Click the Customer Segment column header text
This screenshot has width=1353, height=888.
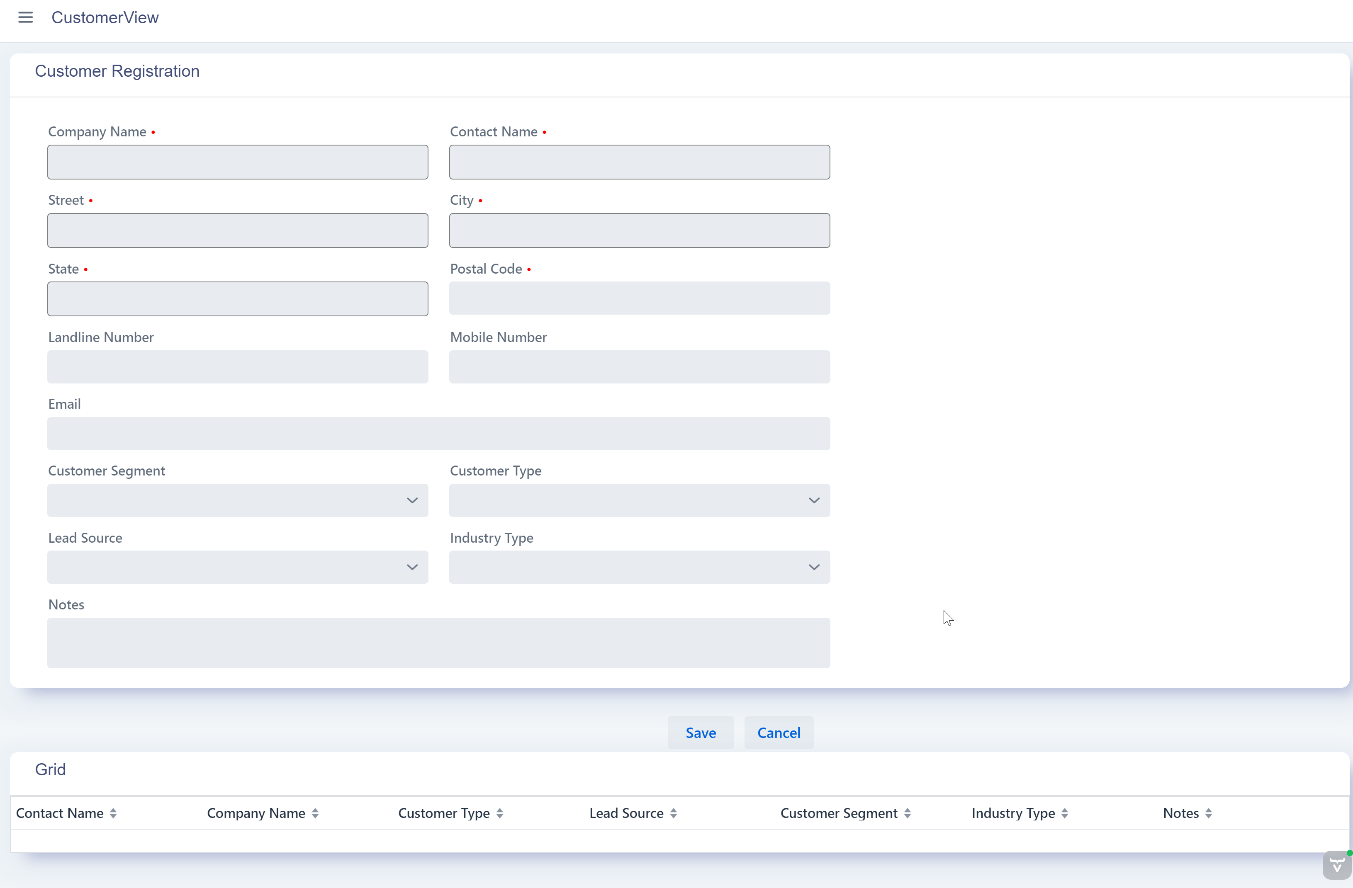tap(839, 813)
